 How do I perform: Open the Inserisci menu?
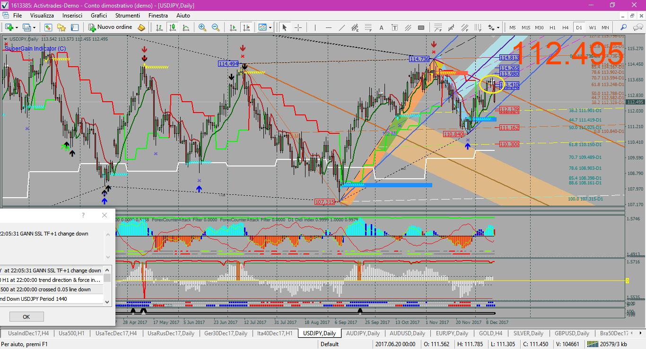pos(72,16)
